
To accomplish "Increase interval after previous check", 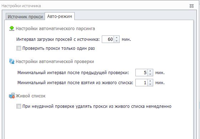I will [150, 71].
